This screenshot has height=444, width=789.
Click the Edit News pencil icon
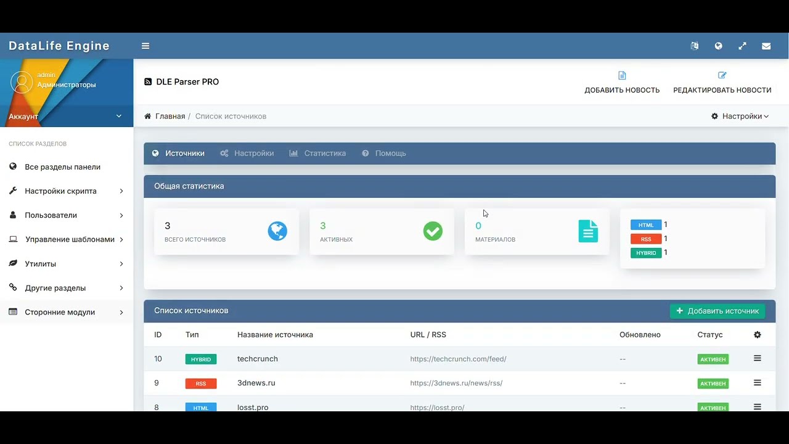[x=722, y=75]
